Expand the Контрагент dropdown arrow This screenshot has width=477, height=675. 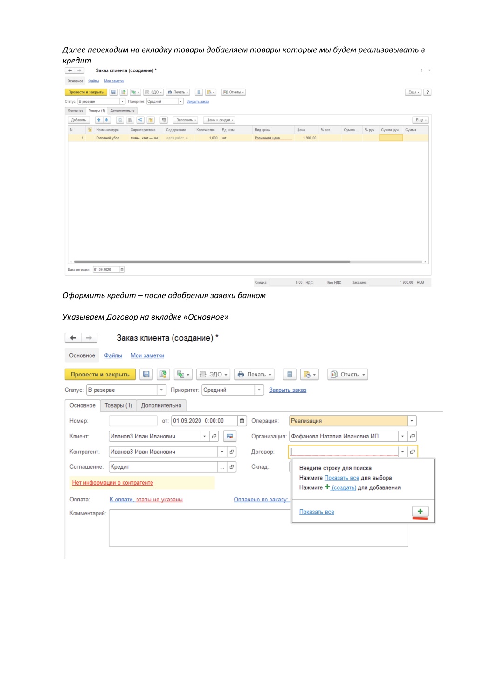pyautogui.click(x=222, y=452)
